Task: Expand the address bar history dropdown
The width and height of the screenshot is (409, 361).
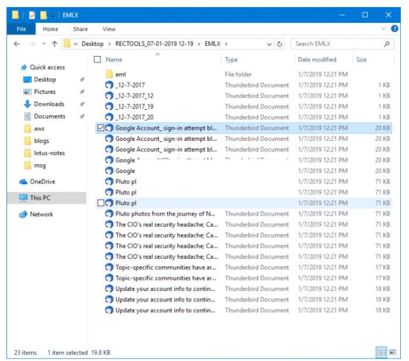Action: coord(269,44)
